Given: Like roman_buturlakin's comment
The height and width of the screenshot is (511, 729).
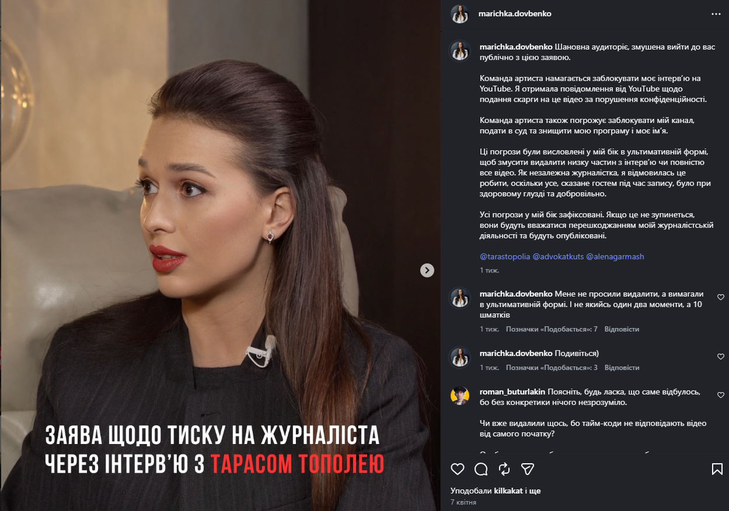Looking at the screenshot, I should [720, 395].
